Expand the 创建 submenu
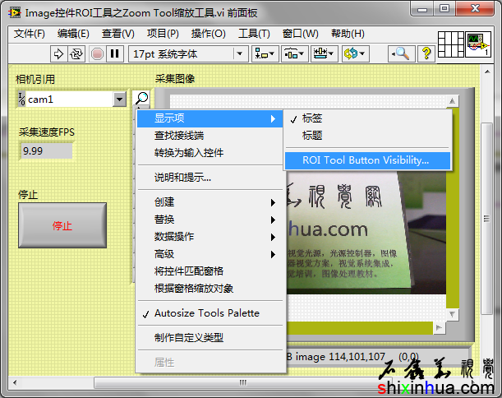Viewport: 502px width, 398px height. (210, 202)
